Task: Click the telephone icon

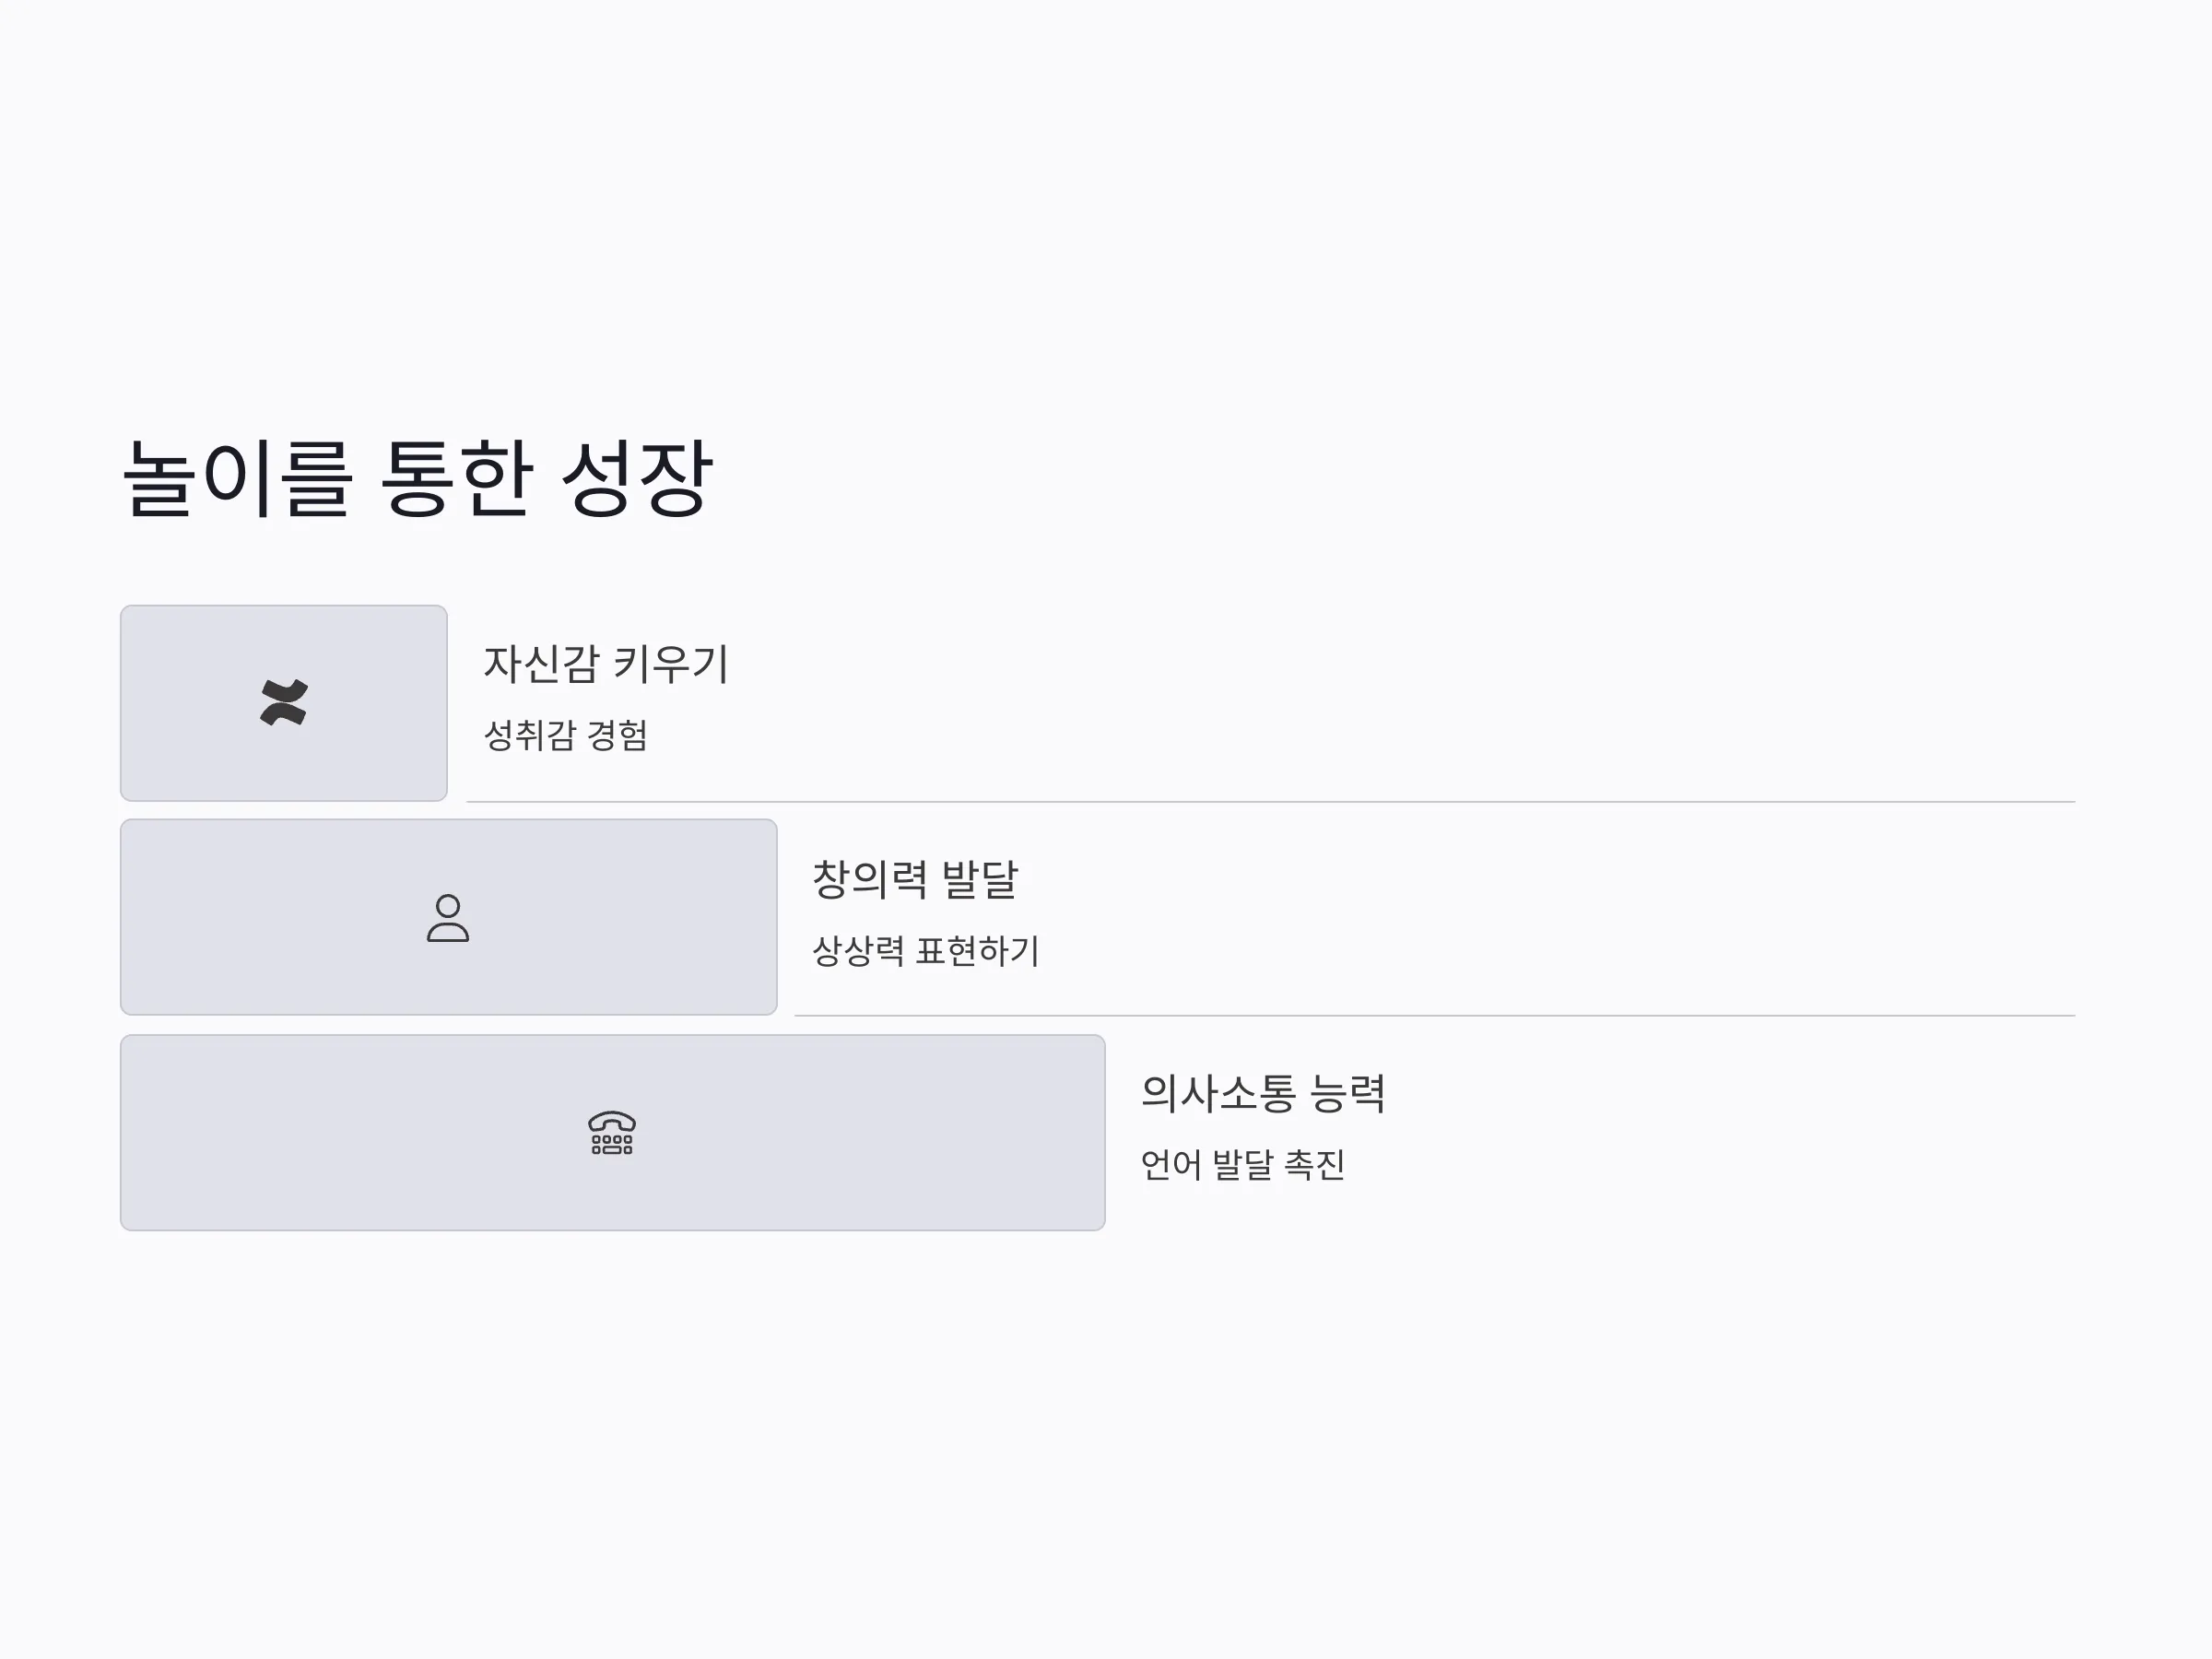Action: tap(612, 1132)
